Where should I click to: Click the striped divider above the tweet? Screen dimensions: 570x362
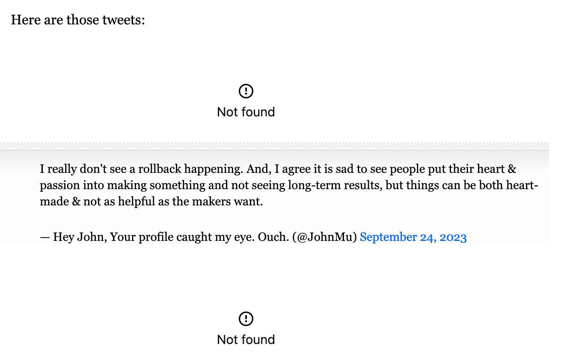click(274, 145)
